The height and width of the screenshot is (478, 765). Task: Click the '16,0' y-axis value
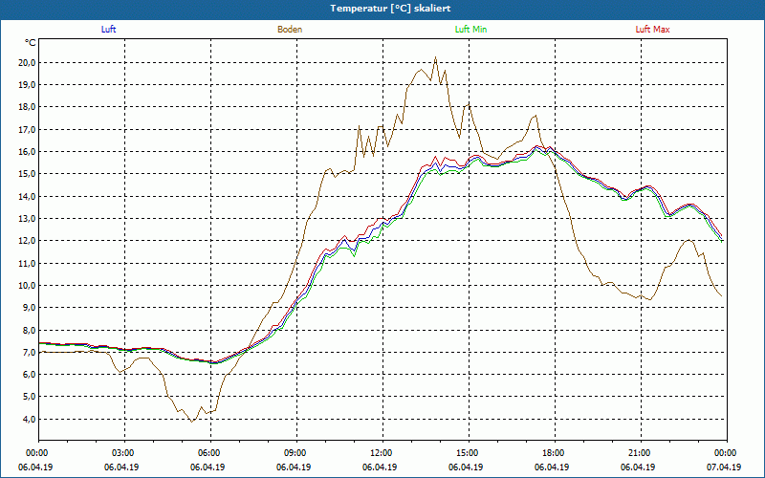(27, 152)
